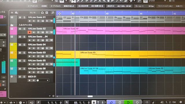Image resolution: width=185 pixels, height=104 pixels.
Task: Click the AQ auto quantize button
Action: pyautogui.click(x=32, y=103)
